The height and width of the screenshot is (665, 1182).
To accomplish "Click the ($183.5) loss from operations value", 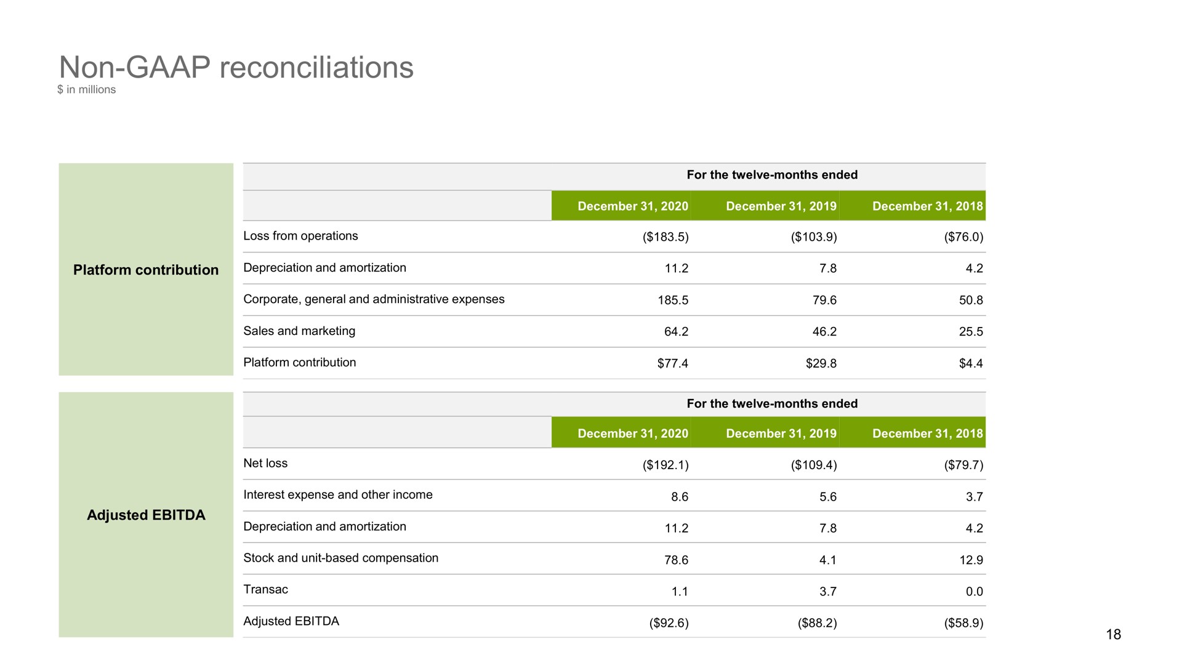I will [665, 237].
